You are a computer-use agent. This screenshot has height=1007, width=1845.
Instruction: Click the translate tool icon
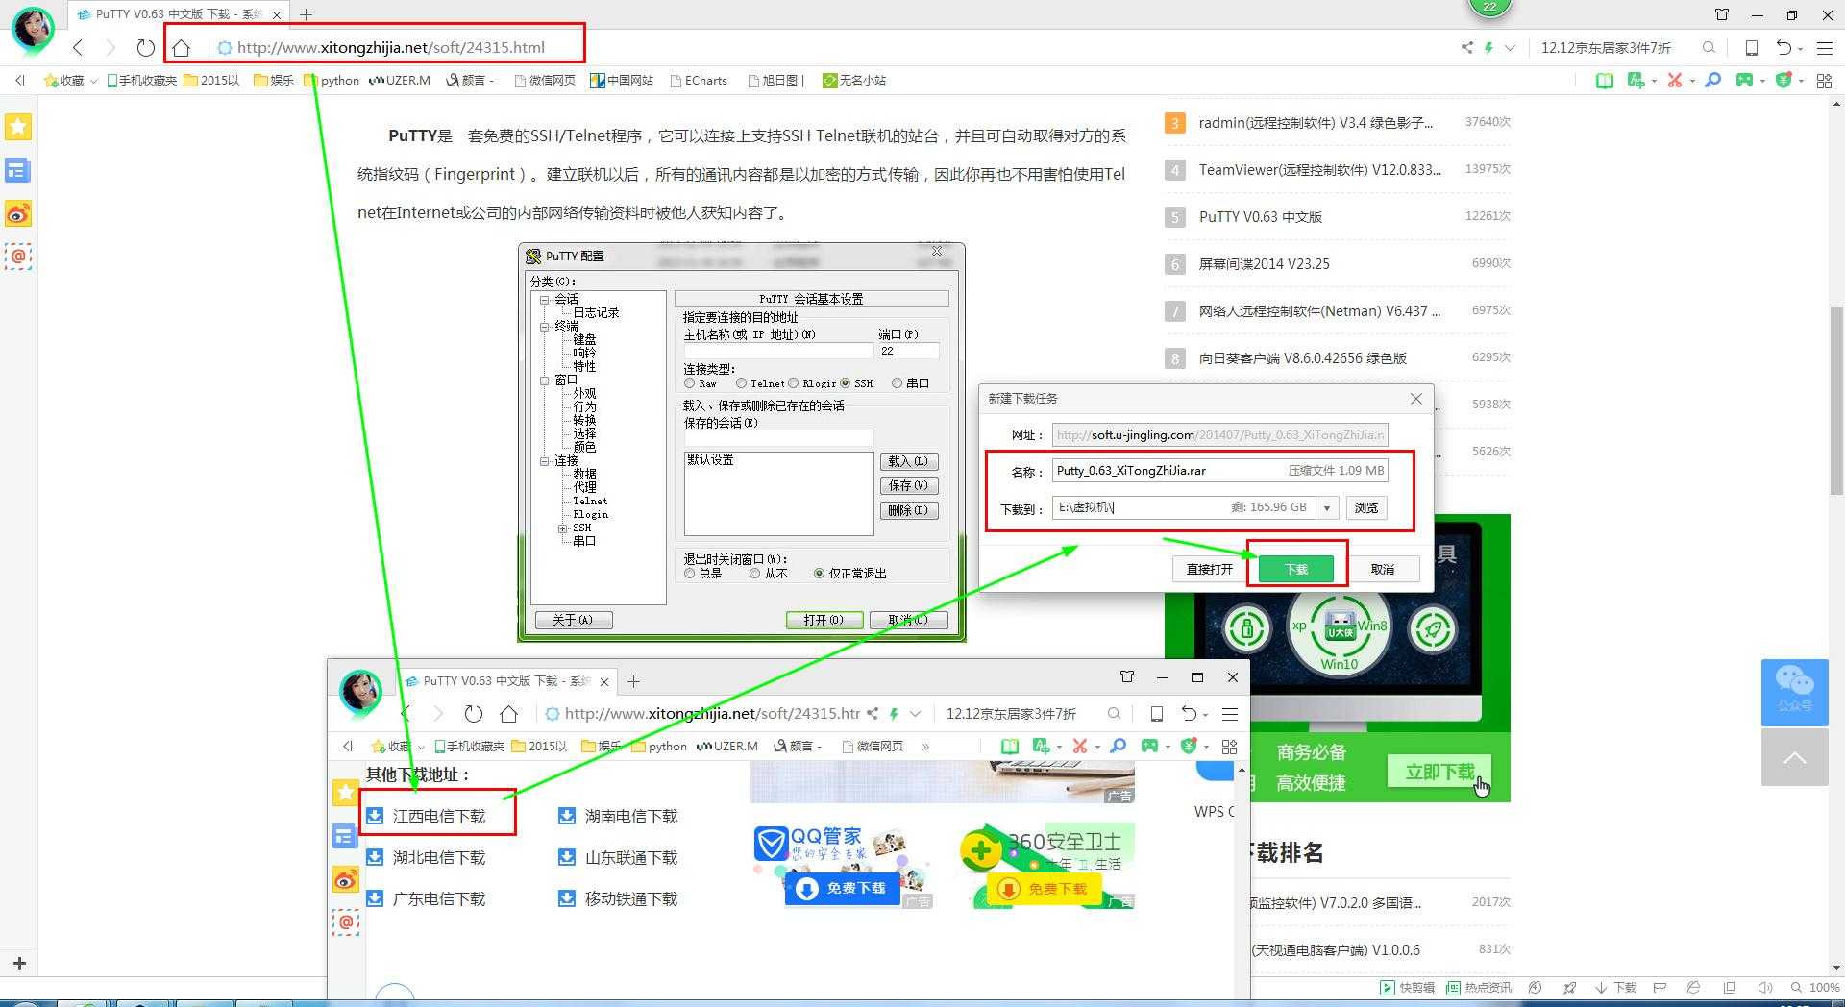tap(1635, 81)
